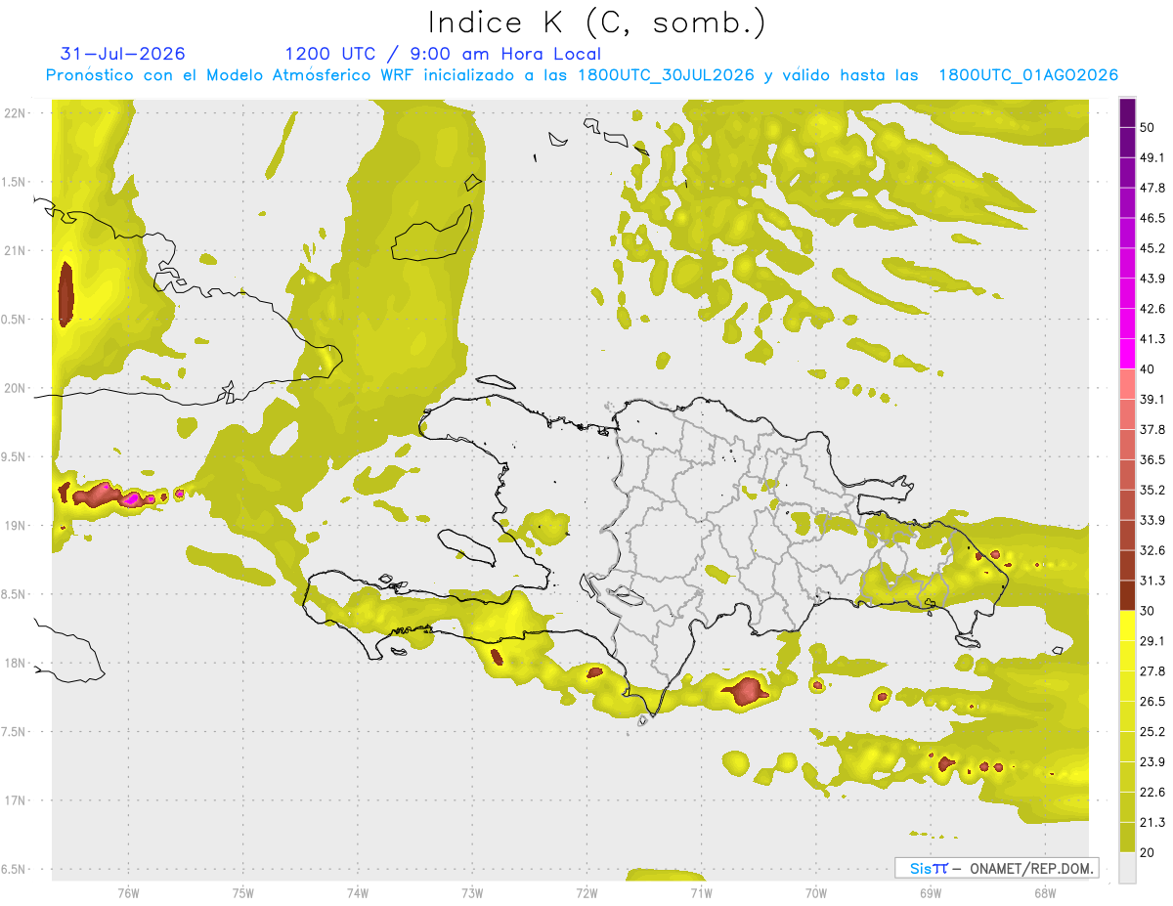This screenshot has height=906, width=1173.
Task: Click the "1800UTC_01AGO2026" valid-until time
Action: [1028, 75]
